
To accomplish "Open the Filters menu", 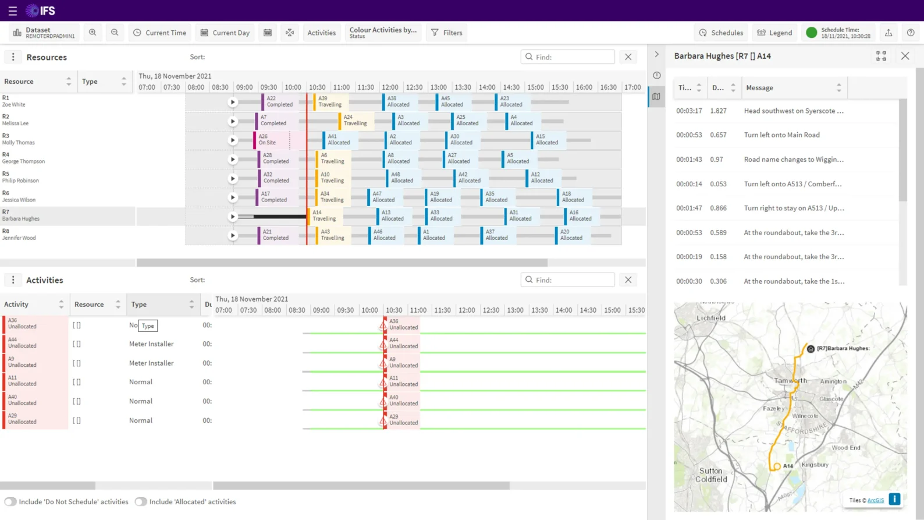I will click(x=446, y=33).
